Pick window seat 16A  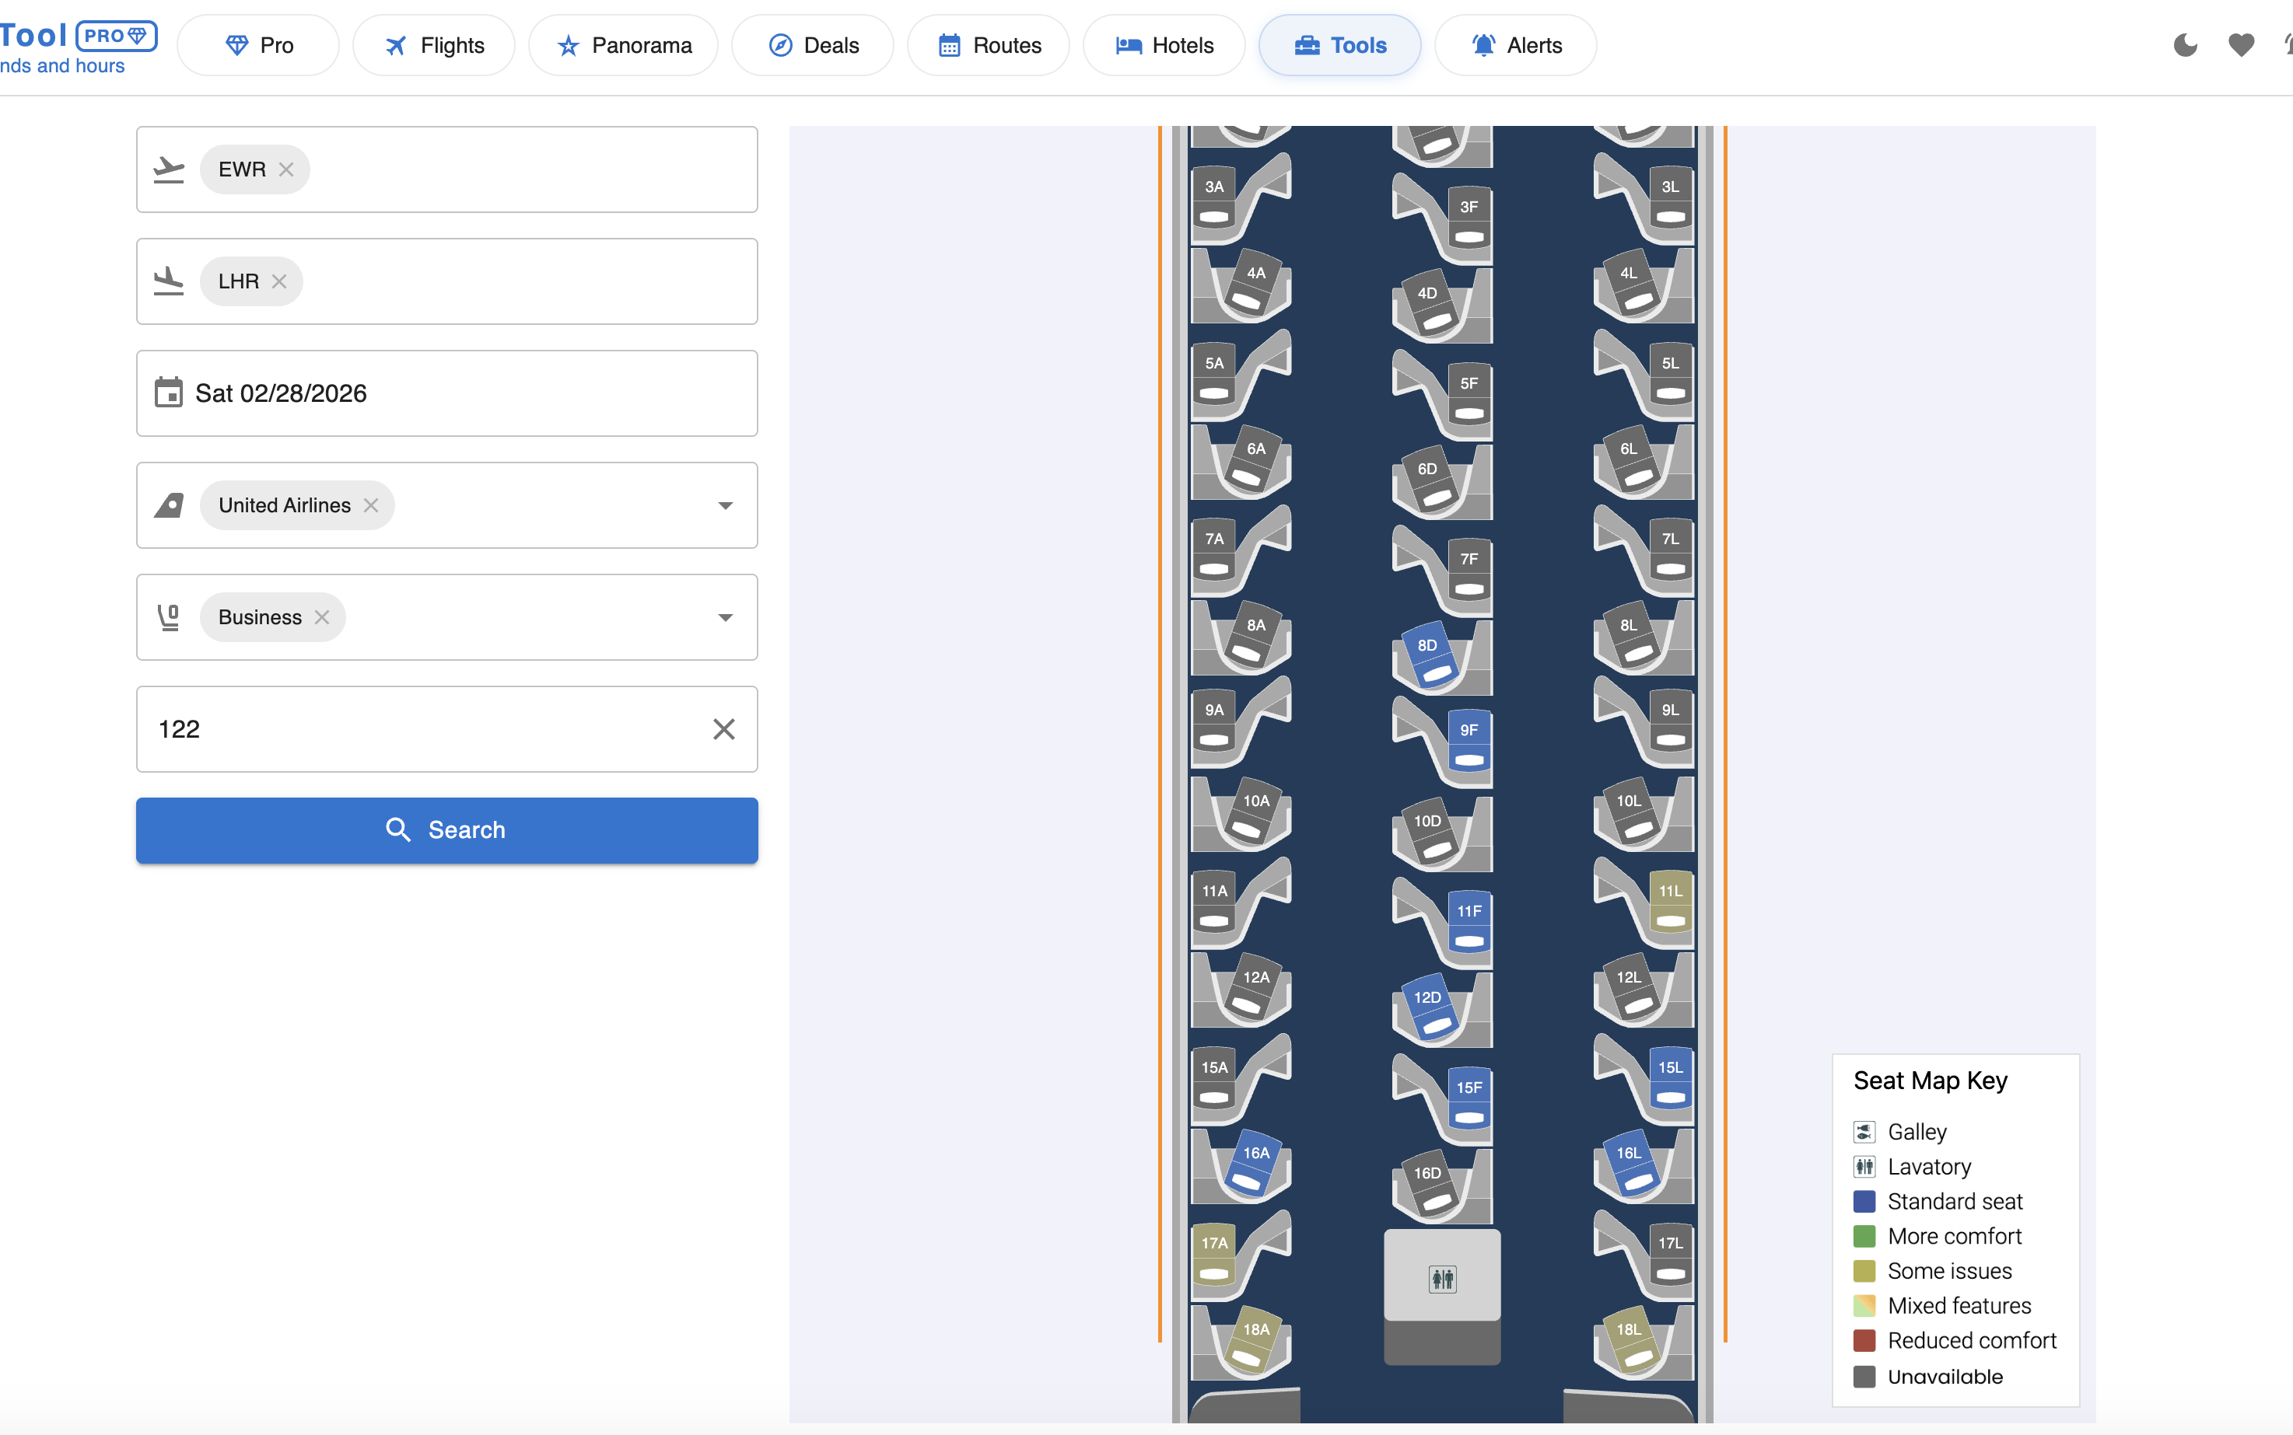pyautogui.click(x=1255, y=1164)
